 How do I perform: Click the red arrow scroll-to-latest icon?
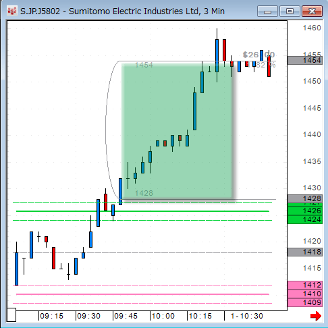[x=316, y=316]
